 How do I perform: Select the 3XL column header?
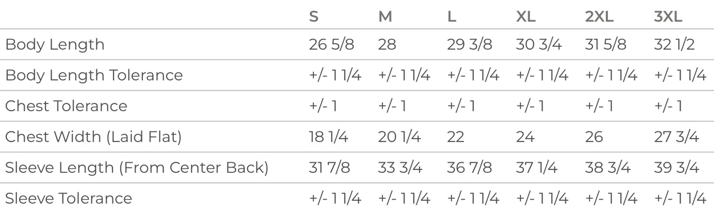tap(668, 17)
